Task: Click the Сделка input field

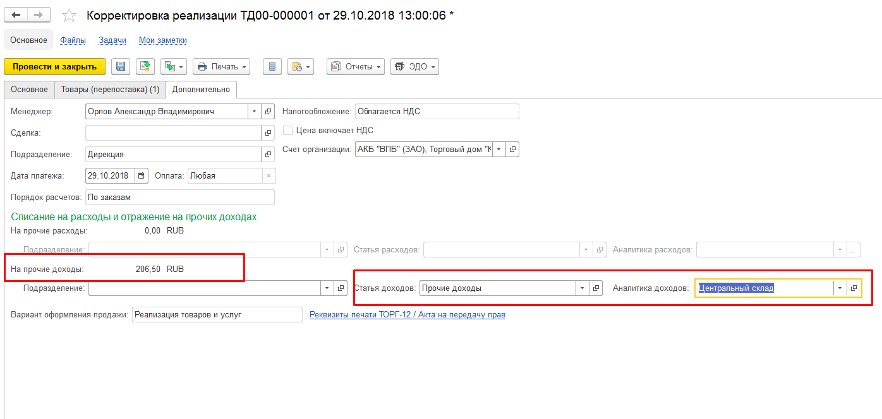Action: tap(173, 133)
